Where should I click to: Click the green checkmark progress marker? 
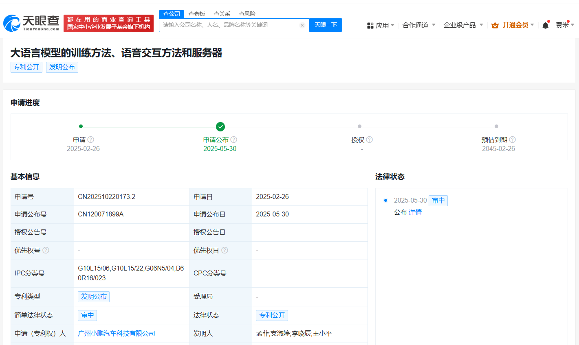tap(220, 127)
